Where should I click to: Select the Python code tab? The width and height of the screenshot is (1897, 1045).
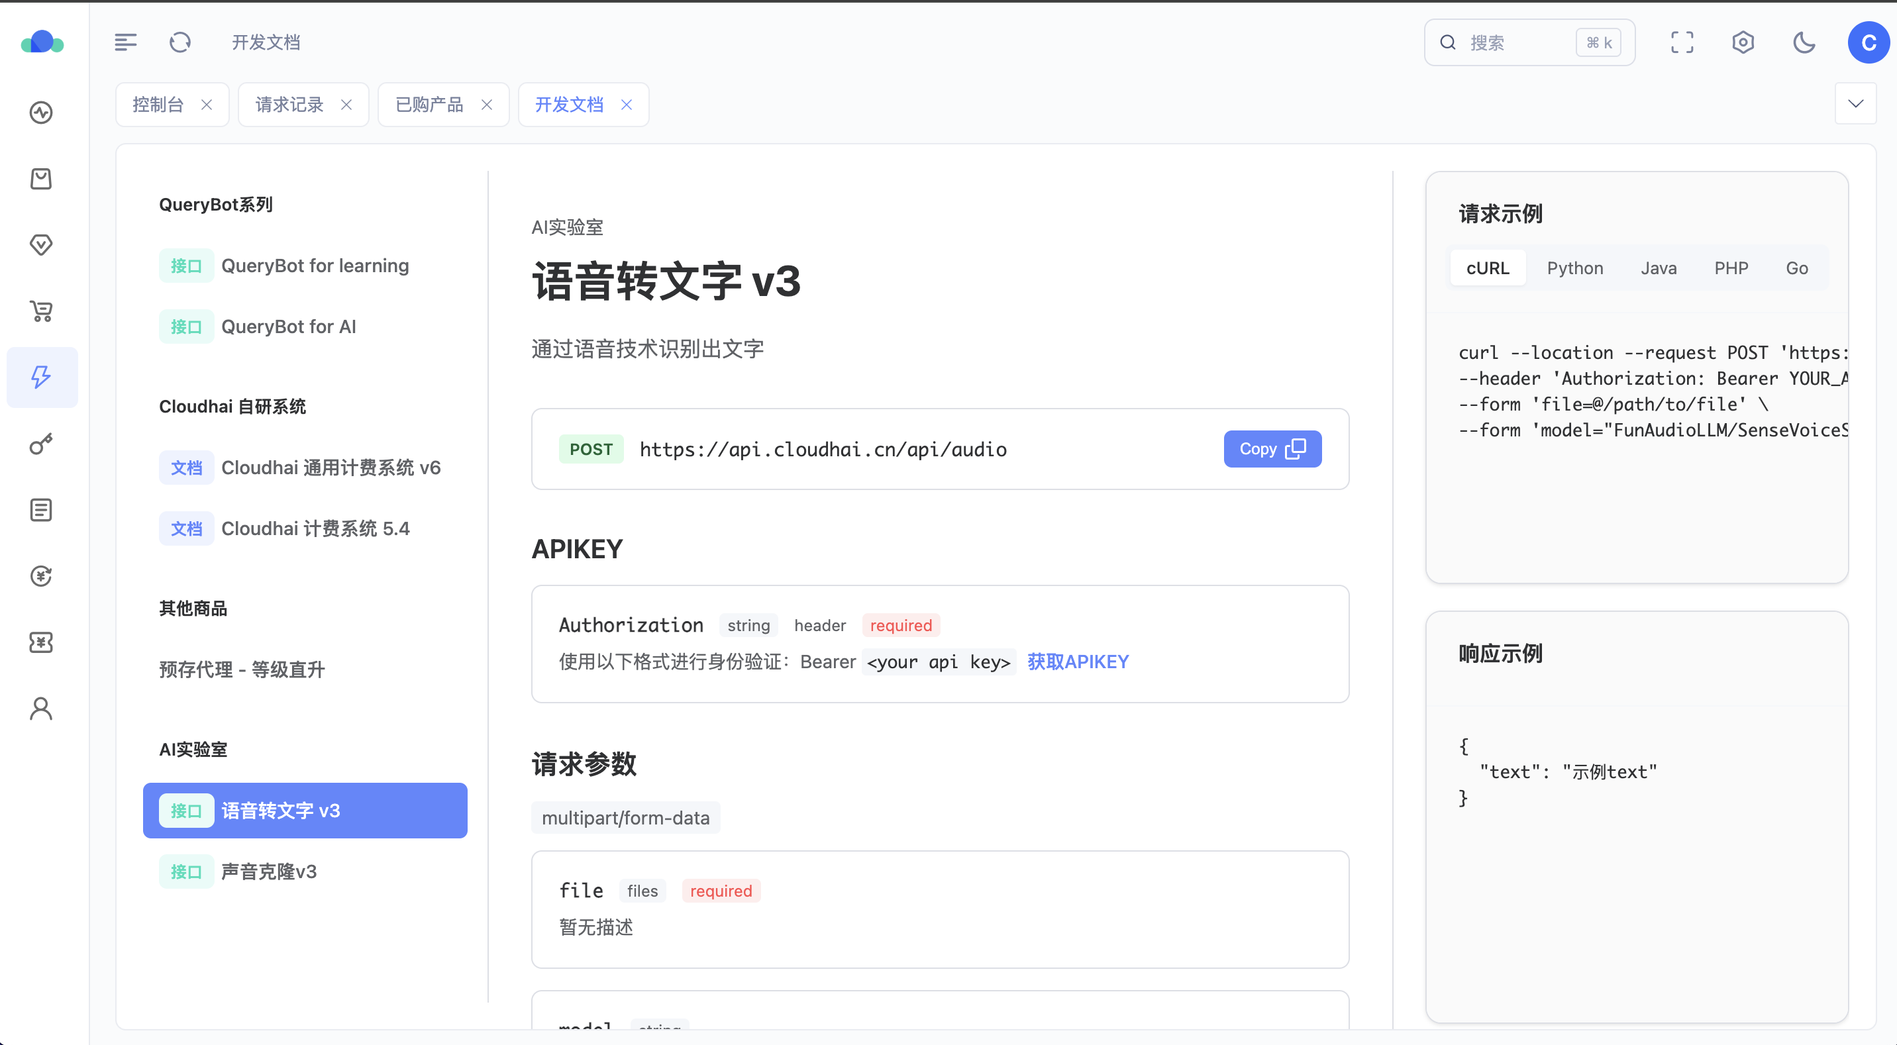coord(1574,269)
